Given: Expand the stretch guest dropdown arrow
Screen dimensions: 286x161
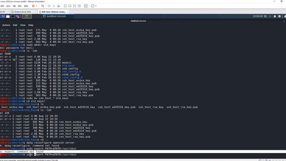Looking at the screenshot, I should pyautogui.click(x=96, y=6).
